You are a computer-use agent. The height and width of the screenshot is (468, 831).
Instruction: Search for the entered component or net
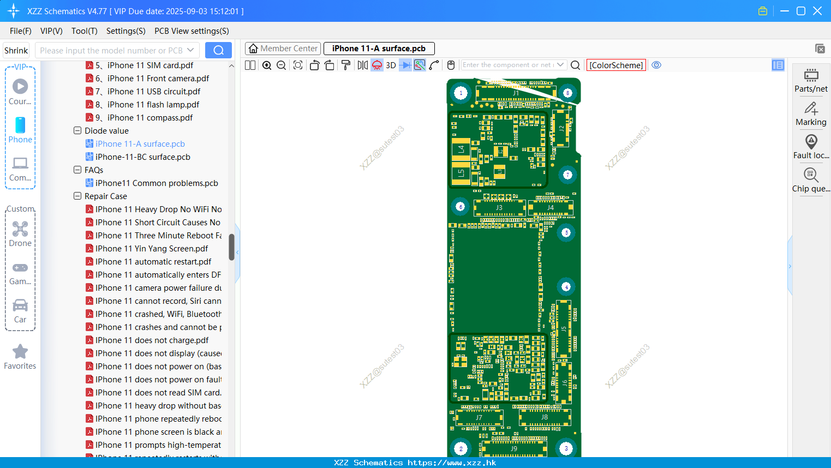click(575, 65)
